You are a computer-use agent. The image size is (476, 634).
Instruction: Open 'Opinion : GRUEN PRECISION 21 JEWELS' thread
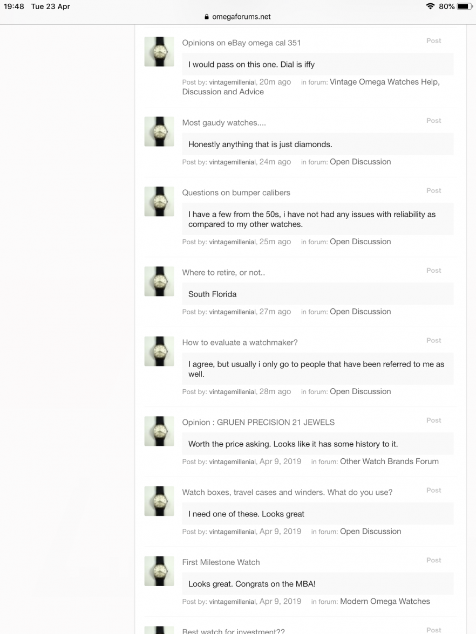point(258,423)
